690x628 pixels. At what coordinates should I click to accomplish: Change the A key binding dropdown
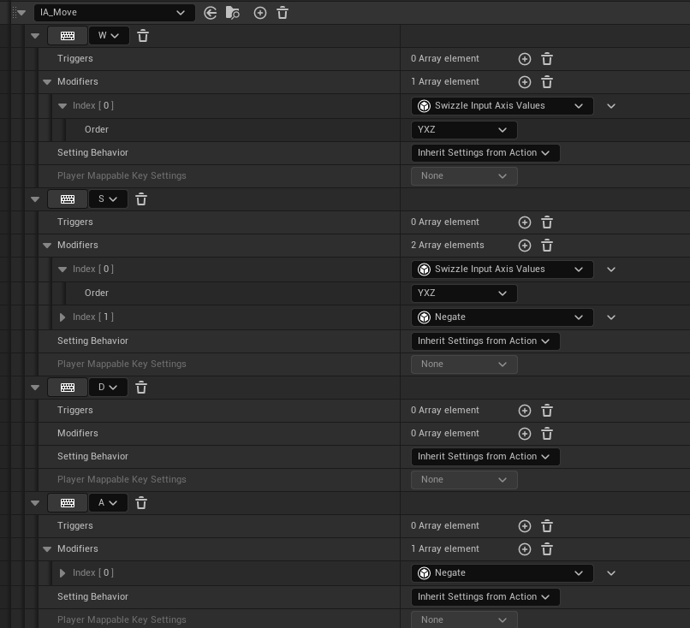pyautogui.click(x=108, y=503)
